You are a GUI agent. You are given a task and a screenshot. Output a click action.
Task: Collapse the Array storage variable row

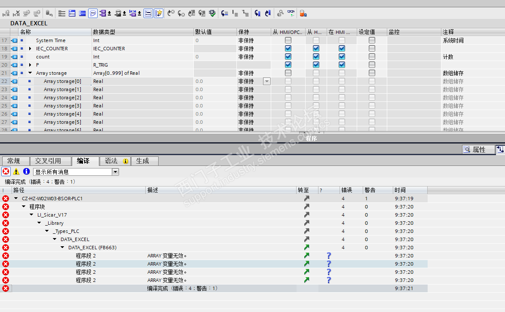click(x=30, y=73)
